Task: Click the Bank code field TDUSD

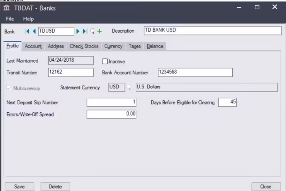Action: pos(56,31)
